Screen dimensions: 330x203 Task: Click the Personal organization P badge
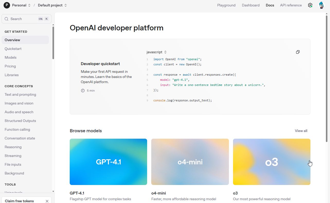coord(7,5)
